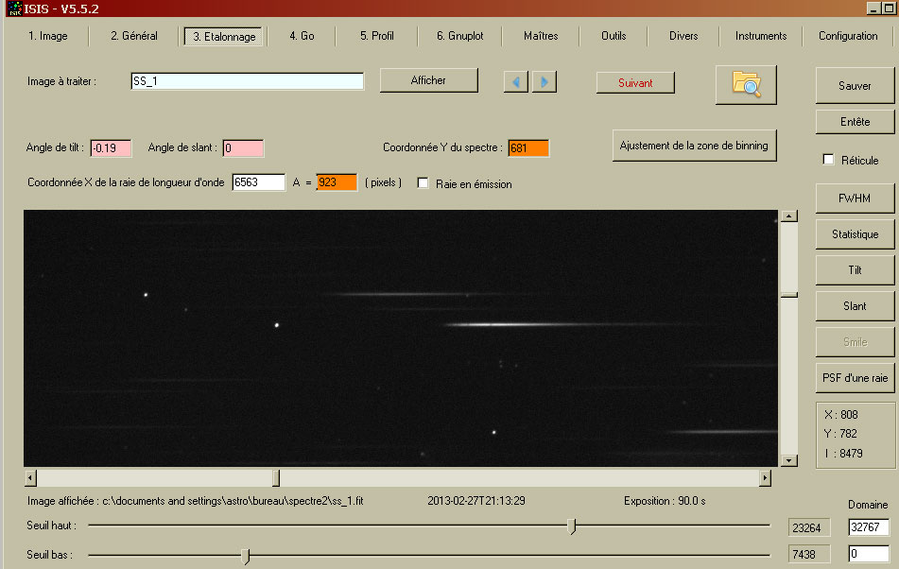Click the Afficher button
899x569 pixels.
tap(428, 80)
